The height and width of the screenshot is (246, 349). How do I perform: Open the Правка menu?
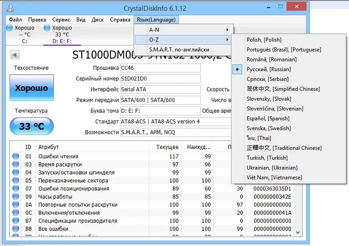click(x=37, y=20)
